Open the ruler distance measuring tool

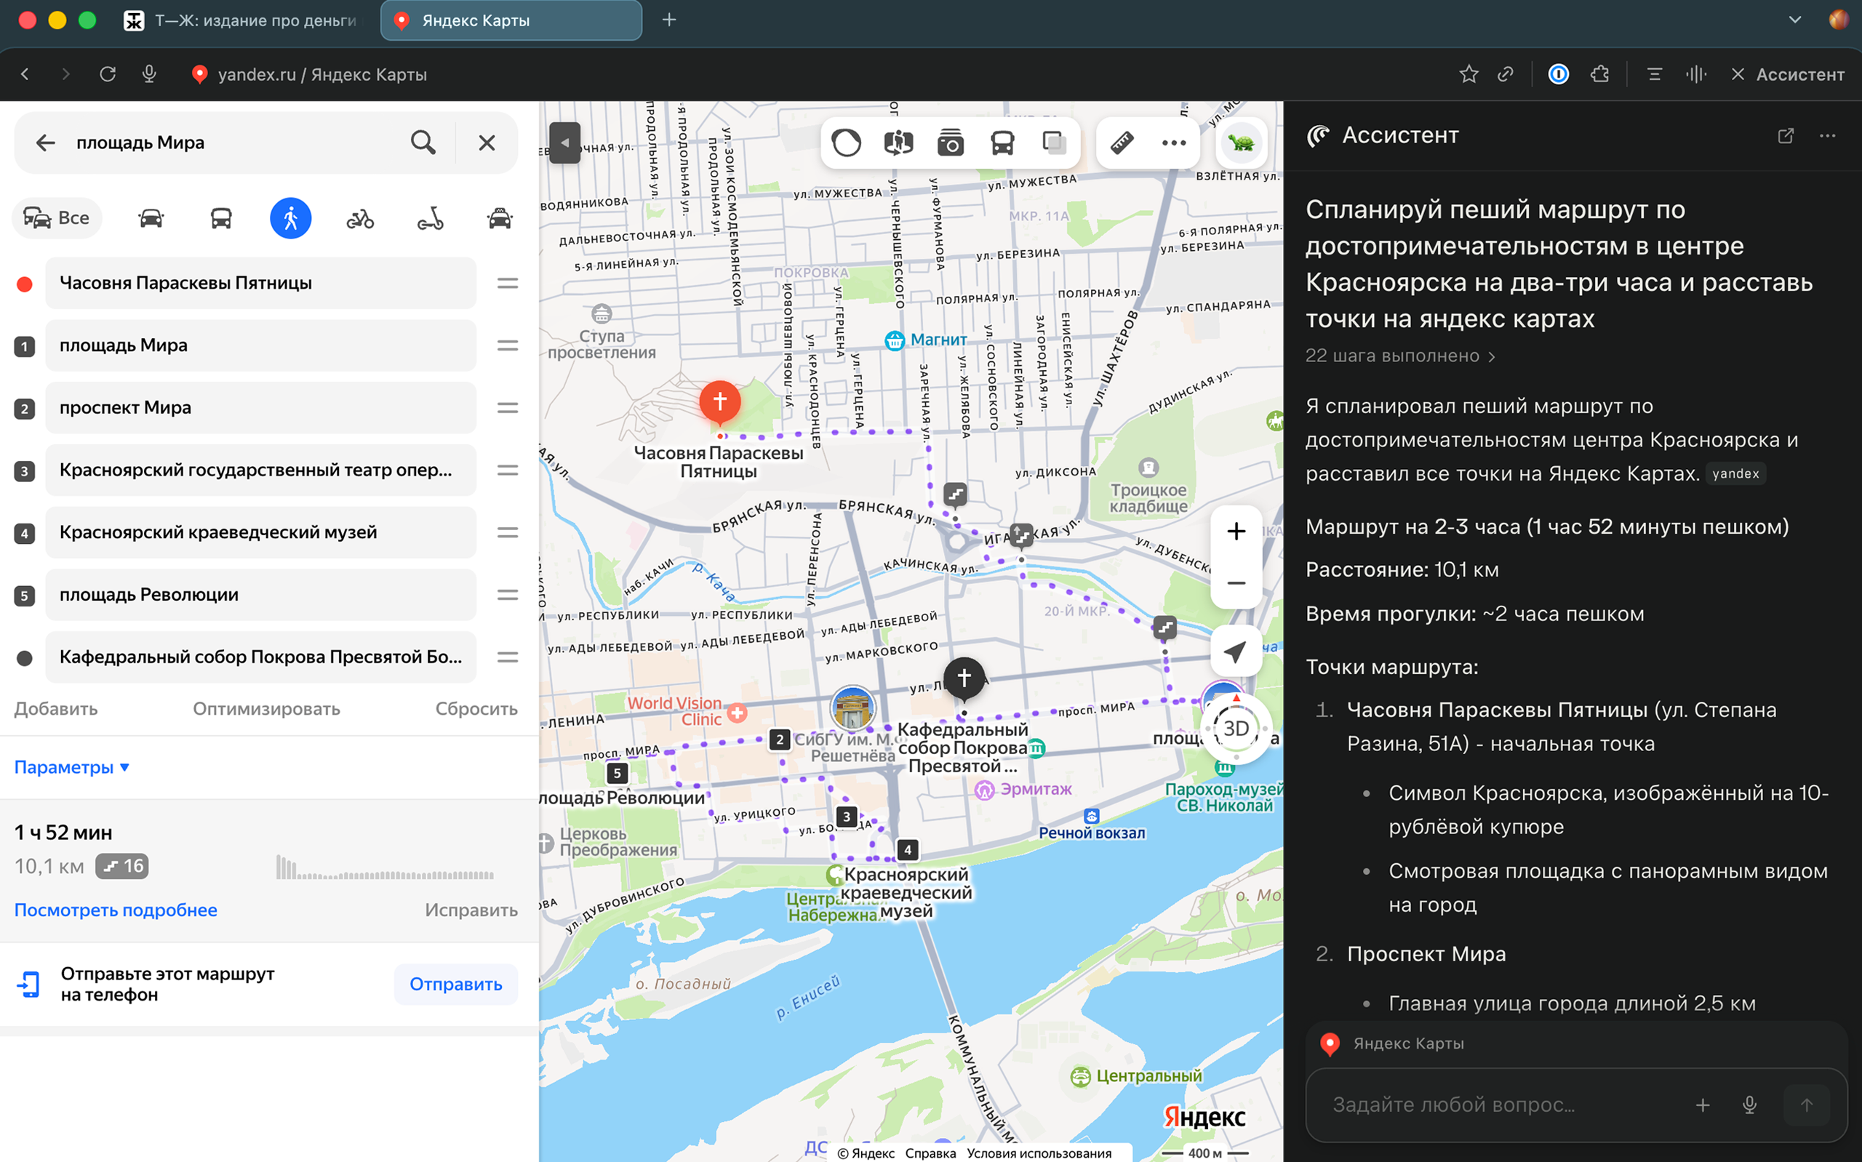click(1122, 143)
